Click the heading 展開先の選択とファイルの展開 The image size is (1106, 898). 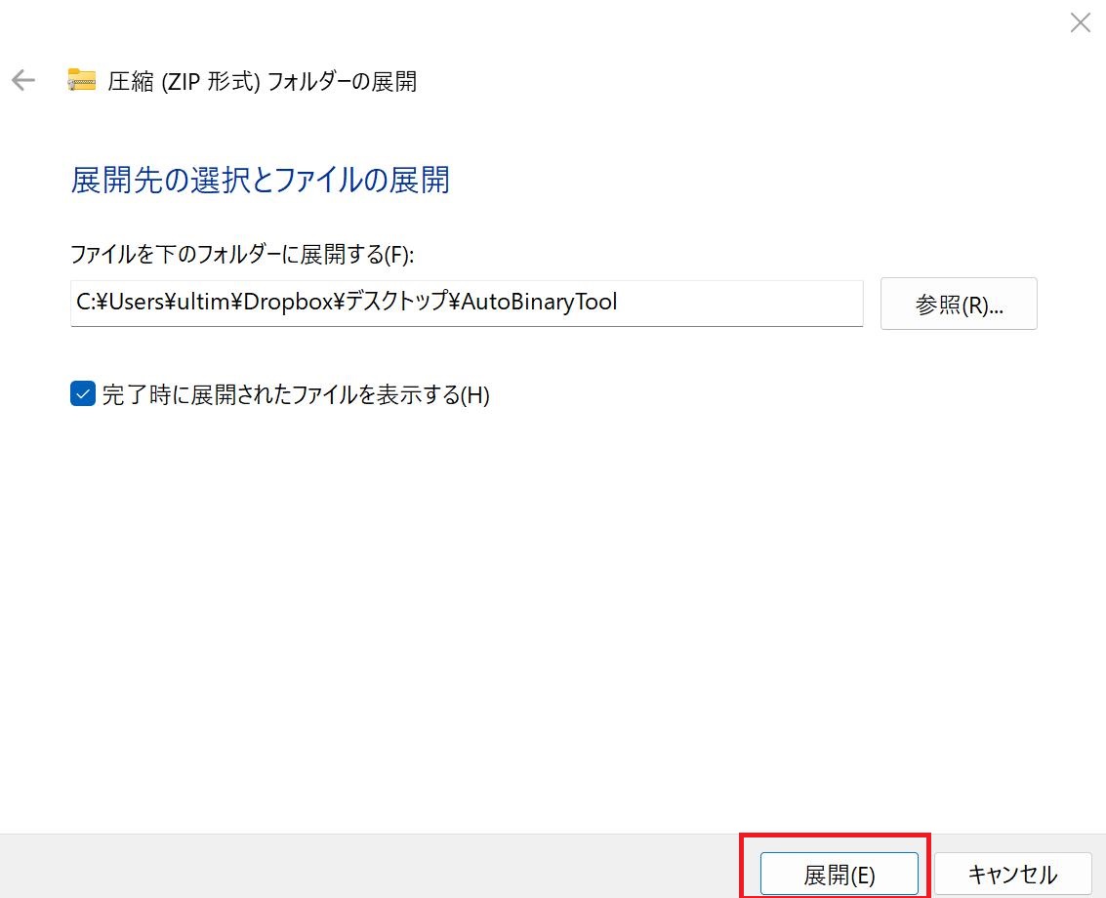tap(261, 180)
